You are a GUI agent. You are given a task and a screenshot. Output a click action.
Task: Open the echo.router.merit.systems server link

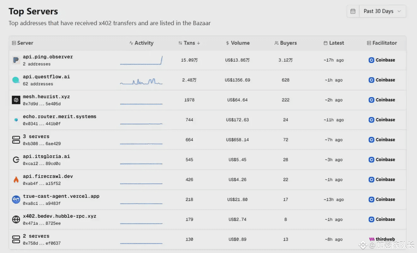pos(59,117)
